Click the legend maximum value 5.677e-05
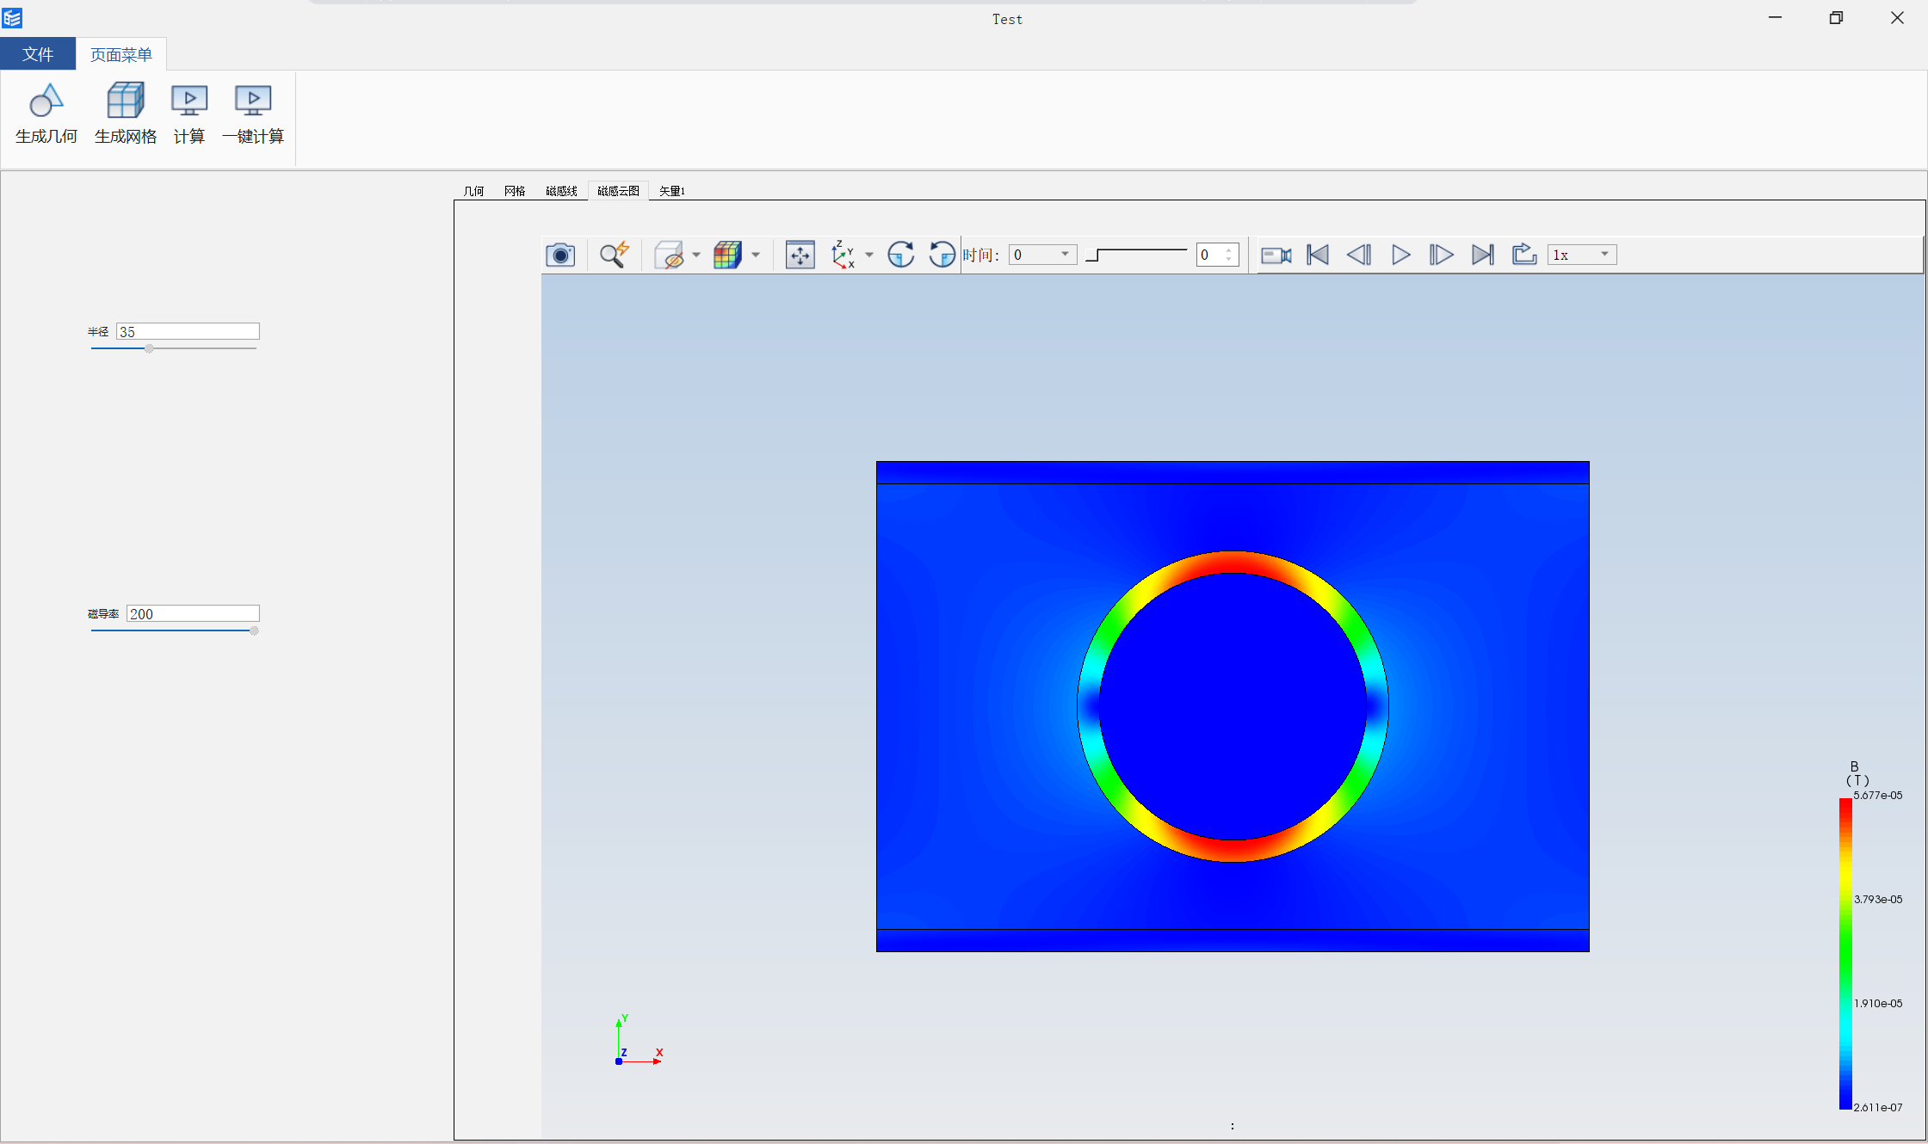This screenshot has width=1928, height=1144. point(1878,796)
